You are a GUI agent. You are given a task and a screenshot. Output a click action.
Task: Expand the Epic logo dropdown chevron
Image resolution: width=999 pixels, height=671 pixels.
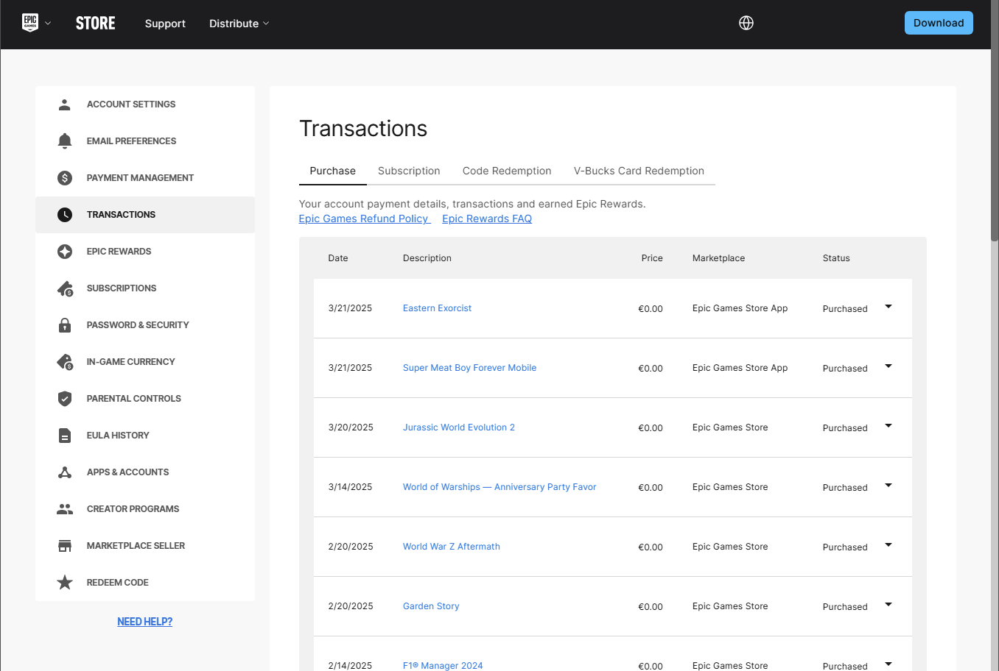point(48,24)
